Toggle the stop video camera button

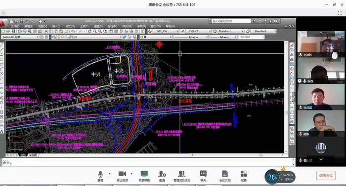point(122,176)
